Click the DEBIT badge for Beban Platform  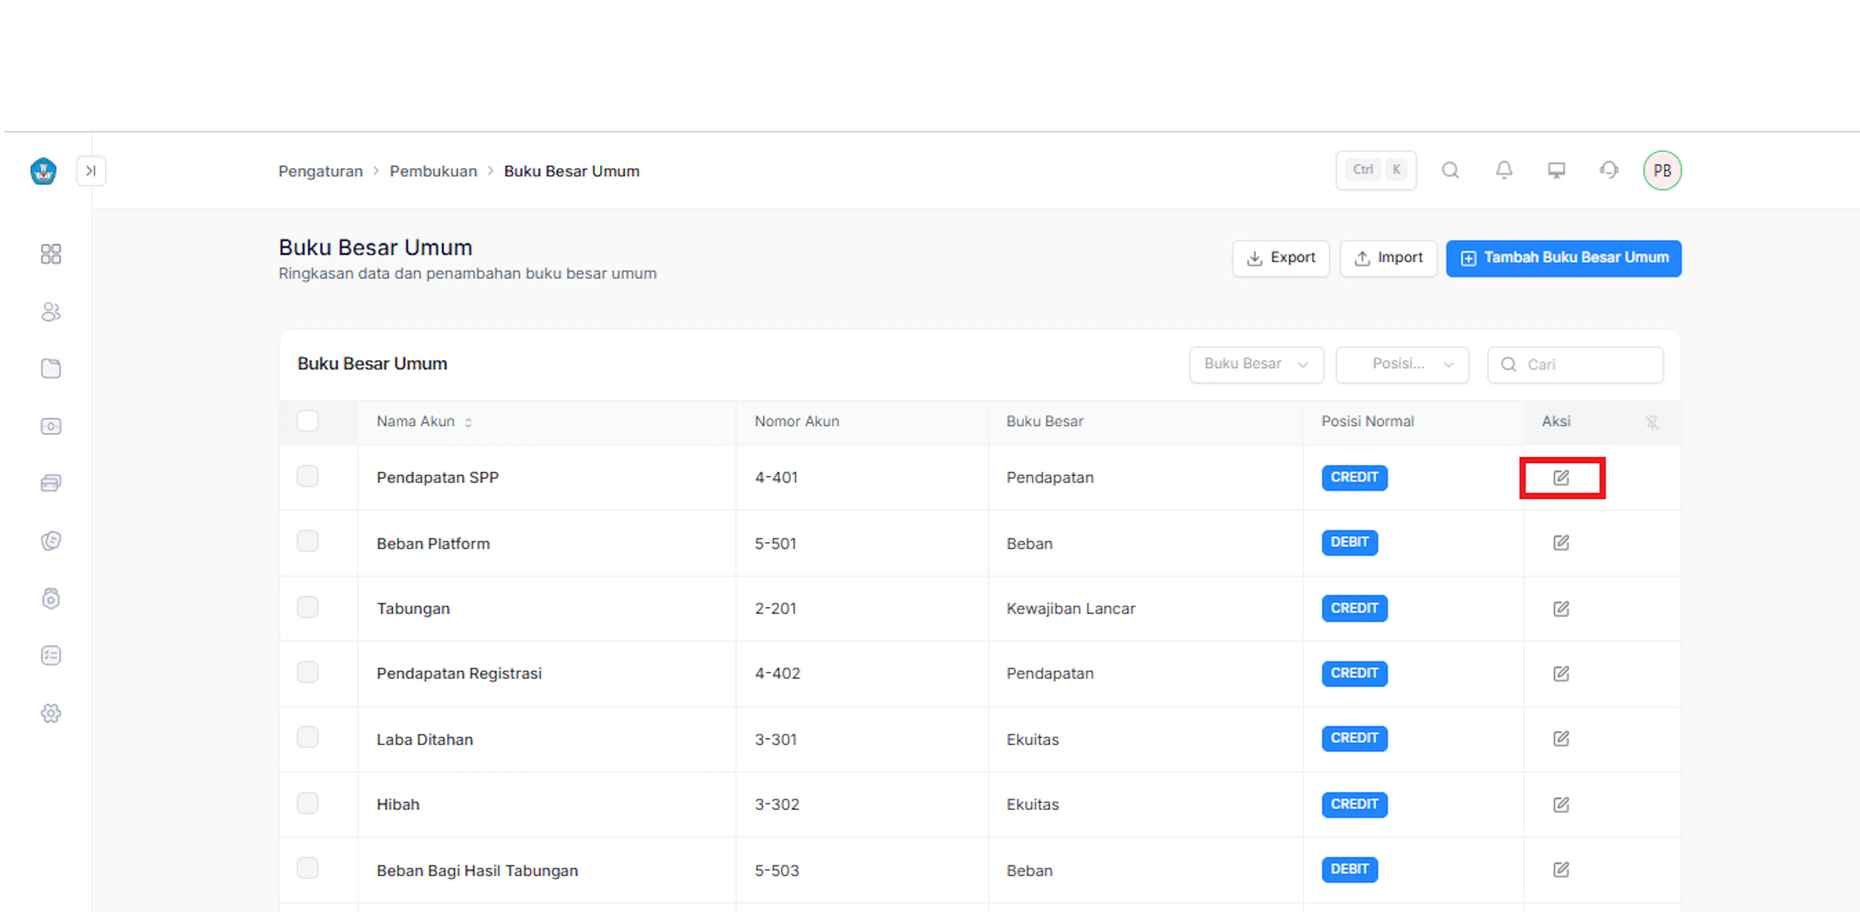click(1349, 542)
